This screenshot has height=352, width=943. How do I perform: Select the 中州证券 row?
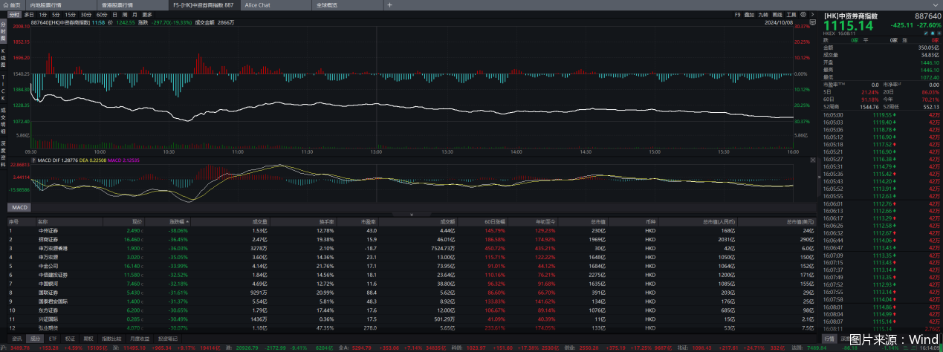(x=412, y=231)
